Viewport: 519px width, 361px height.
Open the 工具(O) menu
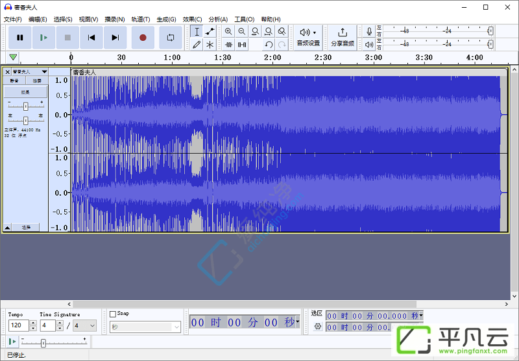tap(245, 19)
